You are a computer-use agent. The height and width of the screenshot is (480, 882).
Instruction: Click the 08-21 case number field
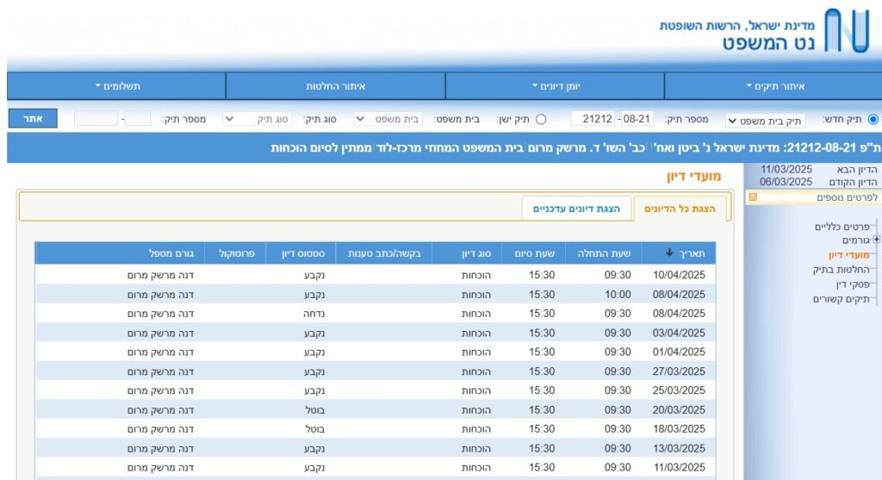637,119
